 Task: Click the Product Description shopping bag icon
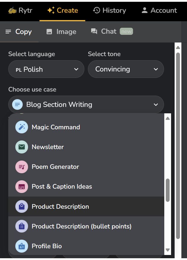point(22,207)
